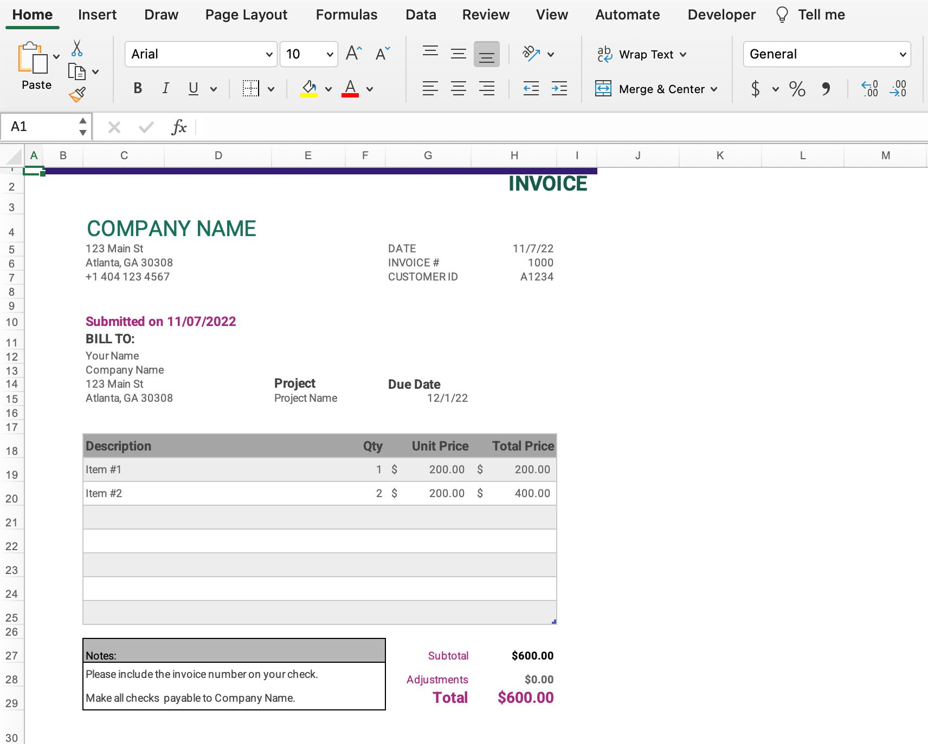Apply percent number style
Viewport: 928px width, 744px height.
tap(797, 89)
